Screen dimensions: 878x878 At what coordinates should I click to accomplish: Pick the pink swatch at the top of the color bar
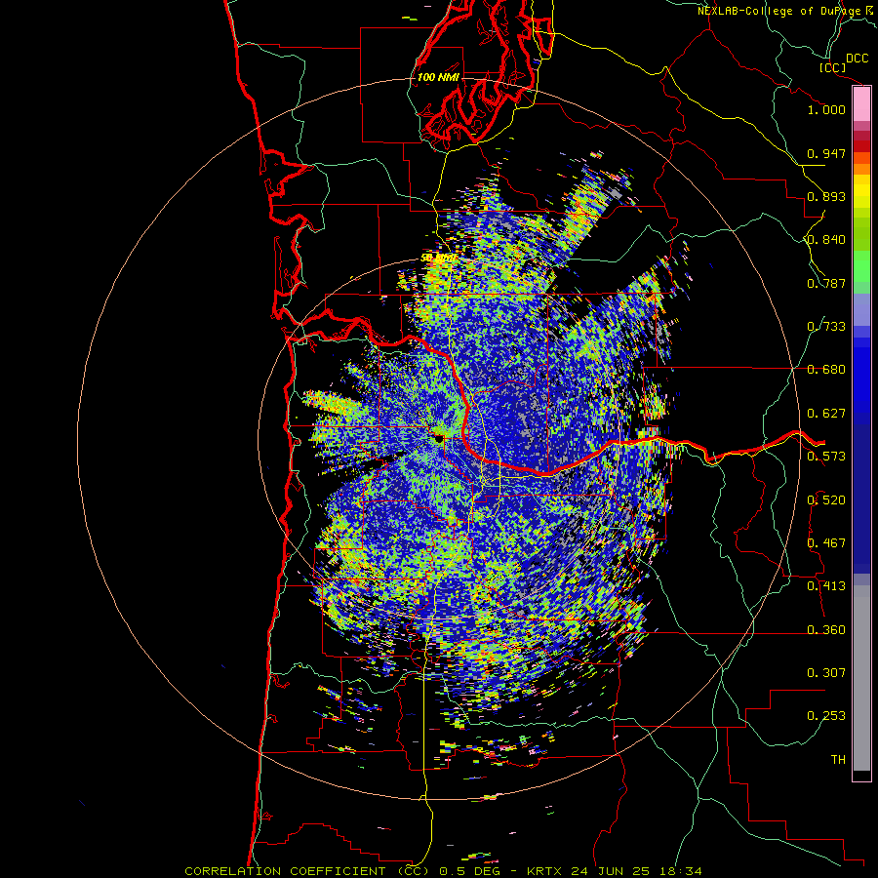coord(861,104)
